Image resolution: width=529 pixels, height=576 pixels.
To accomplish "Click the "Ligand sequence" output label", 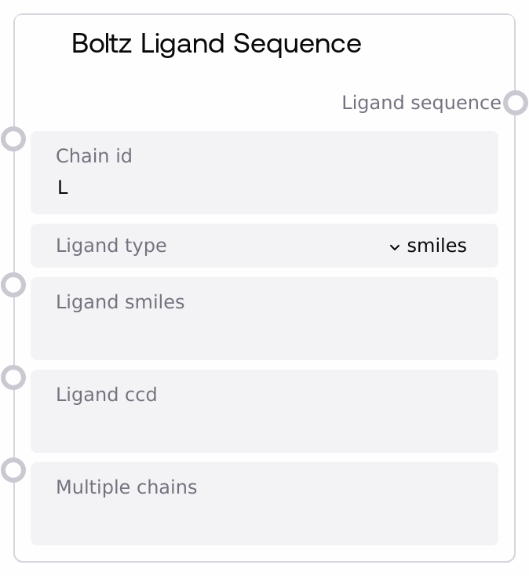I will 421,103.
